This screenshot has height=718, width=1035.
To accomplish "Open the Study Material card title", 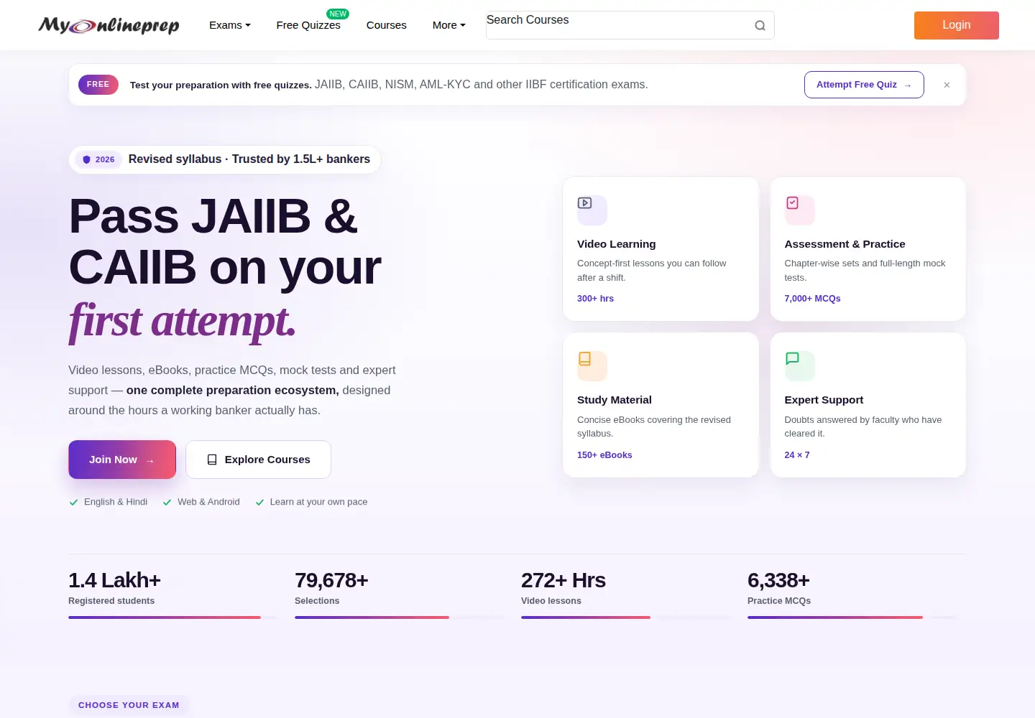I will 615,400.
